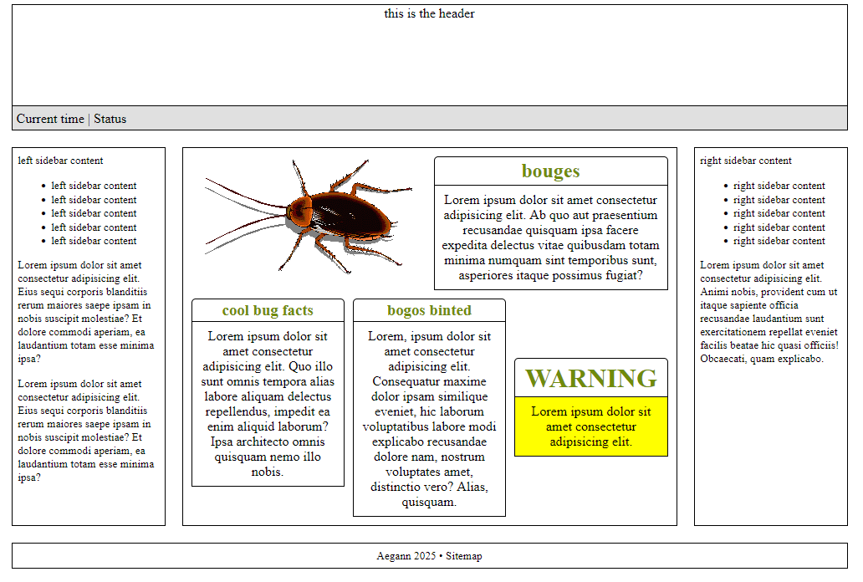Click the 'bogos binted' heading
Screen dimensions: 863x582
pyautogui.click(x=429, y=310)
